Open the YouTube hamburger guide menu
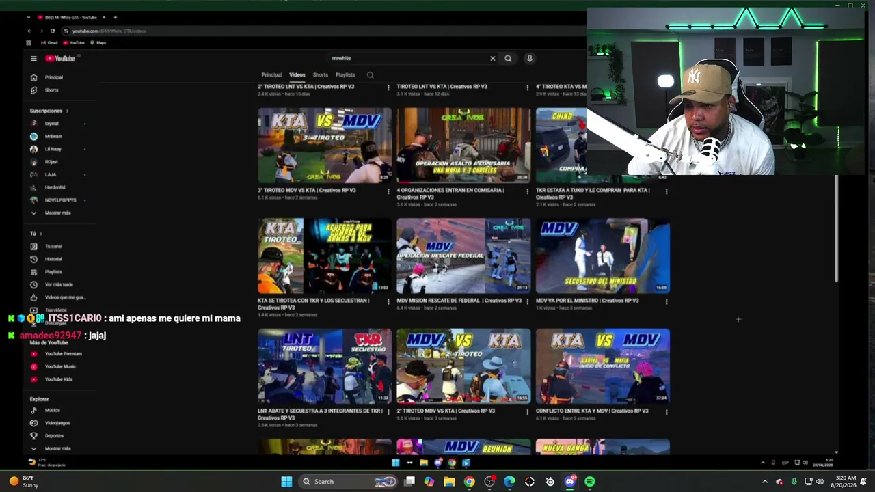Viewport: 875px width, 492px height. click(33, 59)
